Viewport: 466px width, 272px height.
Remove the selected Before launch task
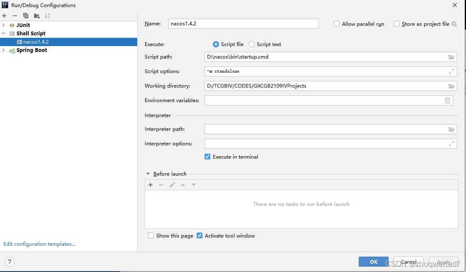coord(161,185)
